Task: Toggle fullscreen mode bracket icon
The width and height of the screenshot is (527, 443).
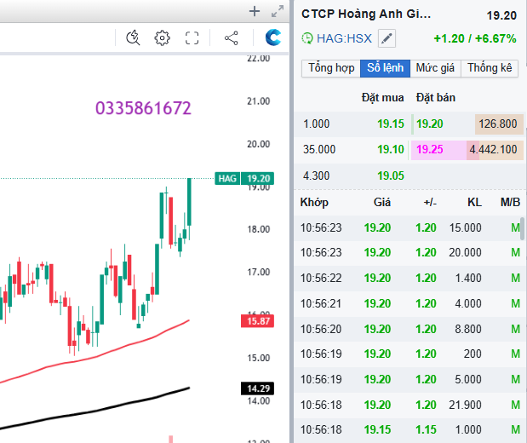Action: [192, 38]
